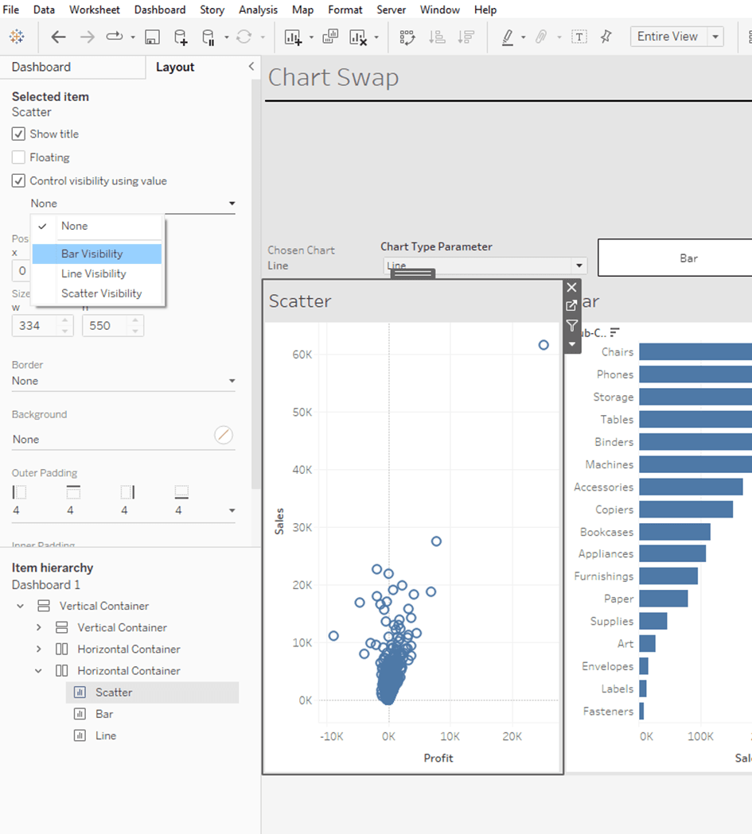Viewport: 752px width, 834px height.
Task: Toggle the Show title checkbox
Action: (18, 134)
